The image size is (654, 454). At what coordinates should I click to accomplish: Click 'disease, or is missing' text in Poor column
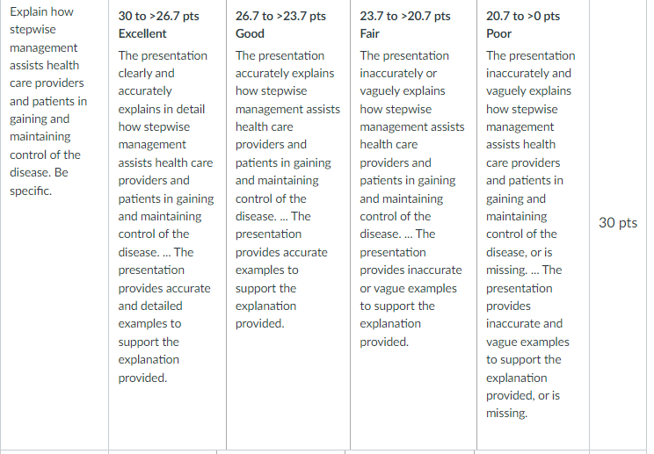tap(520, 261)
